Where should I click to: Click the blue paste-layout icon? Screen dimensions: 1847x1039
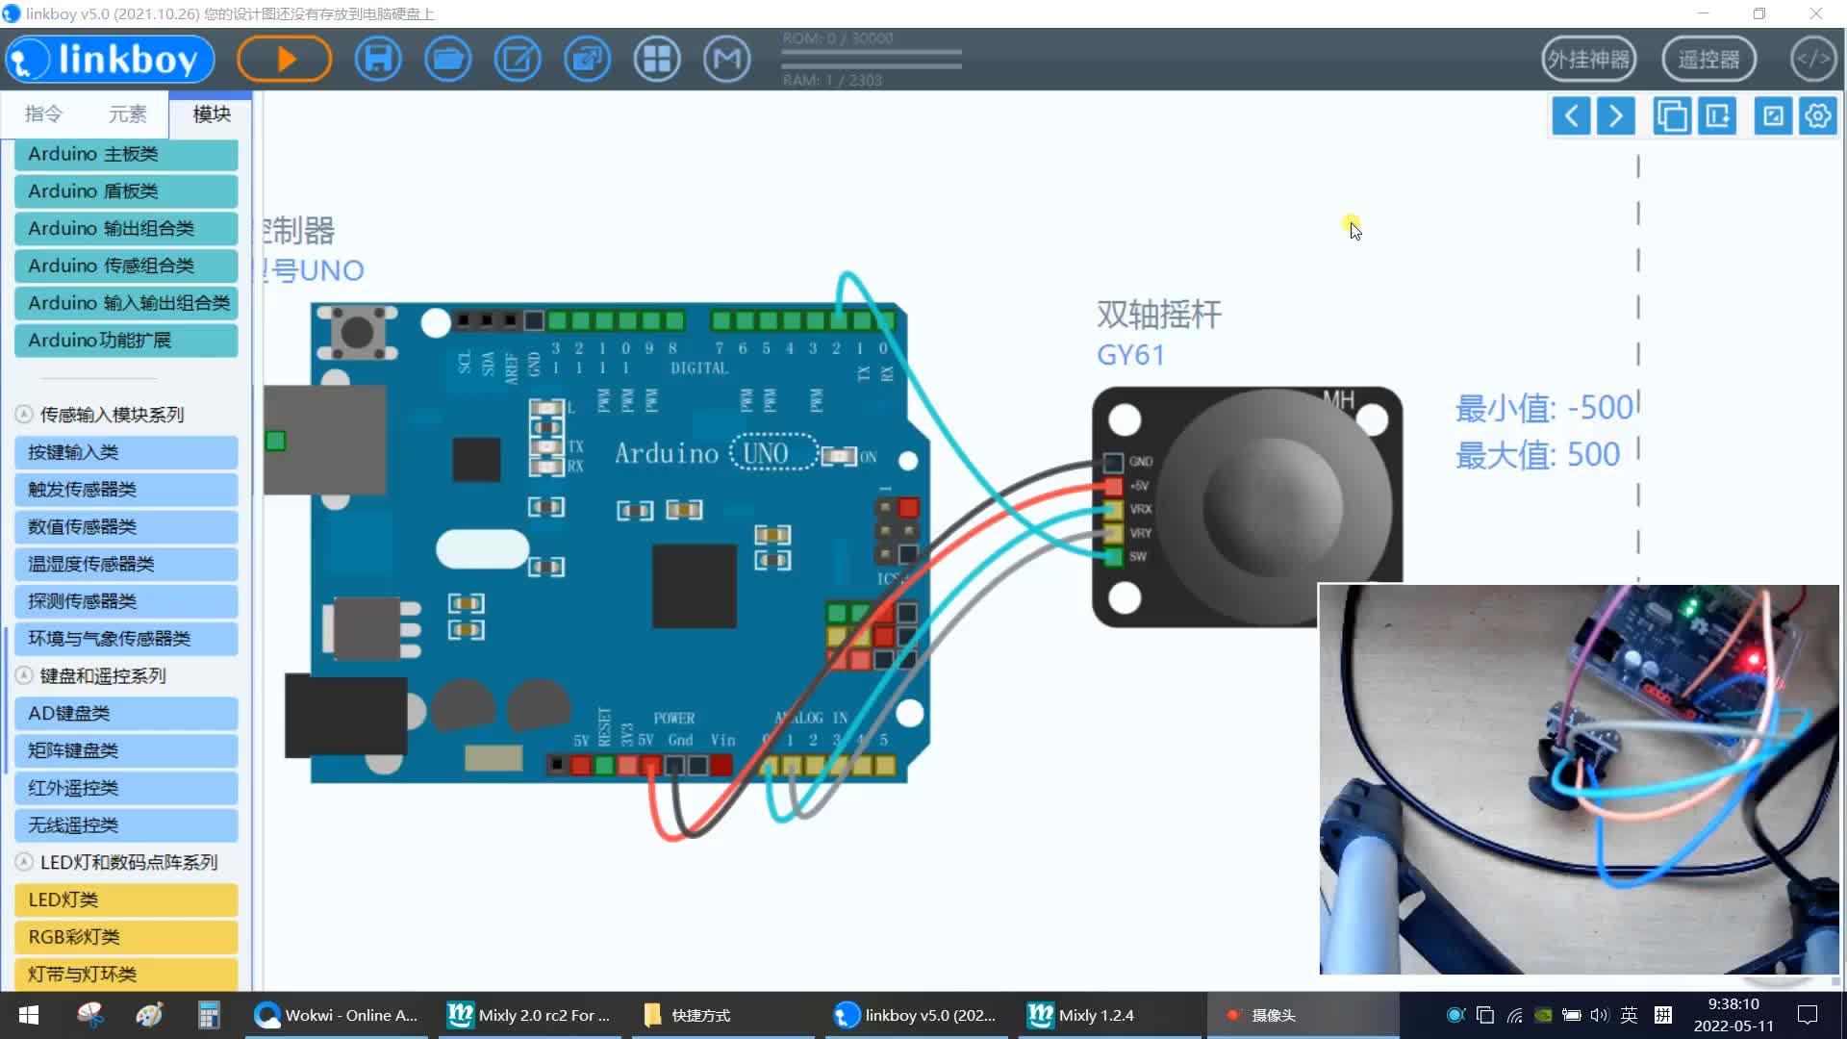pyautogui.click(x=1717, y=116)
